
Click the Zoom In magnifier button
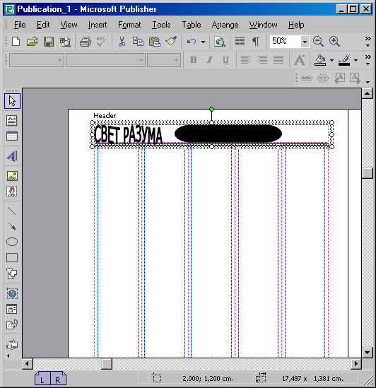(334, 41)
